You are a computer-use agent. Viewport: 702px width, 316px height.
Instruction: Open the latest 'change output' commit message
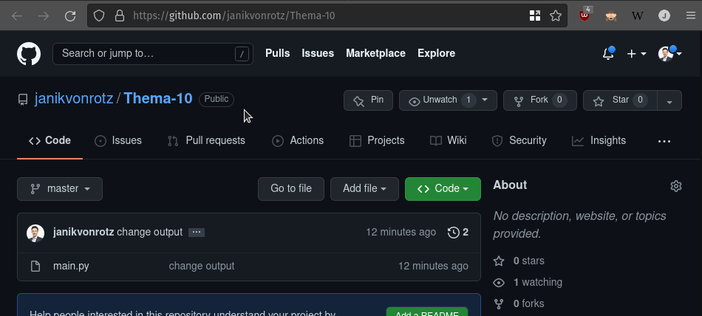(149, 232)
